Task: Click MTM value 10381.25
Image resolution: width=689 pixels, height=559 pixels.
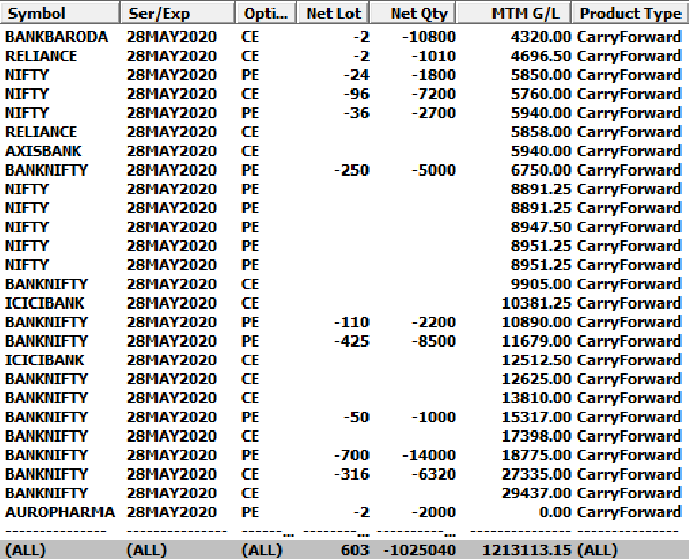Action: pyautogui.click(x=536, y=303)
